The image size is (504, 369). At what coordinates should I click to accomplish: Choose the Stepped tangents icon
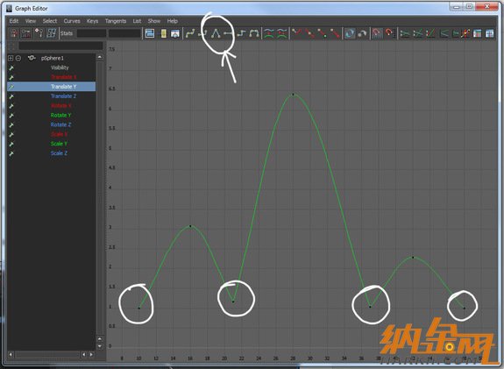[x=241, y=33]
